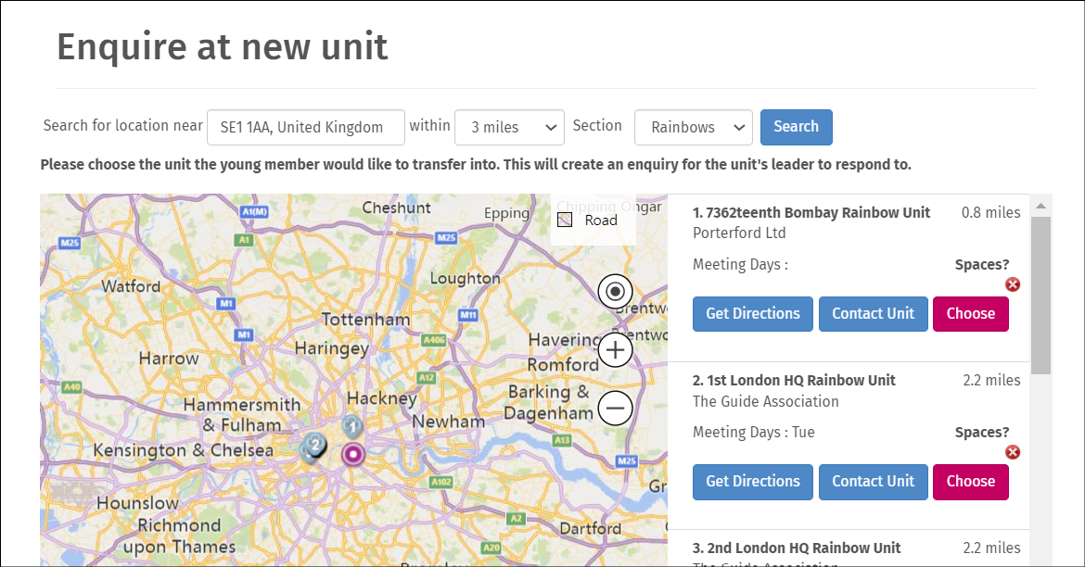This screenshot has height=567, width=1085.
Task: Click the magenta search location marker
Action: click(353, 454)
